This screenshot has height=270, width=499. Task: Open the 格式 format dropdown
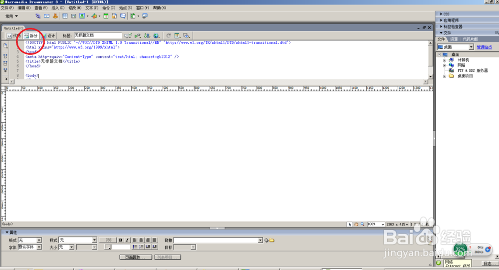[39, 240]
